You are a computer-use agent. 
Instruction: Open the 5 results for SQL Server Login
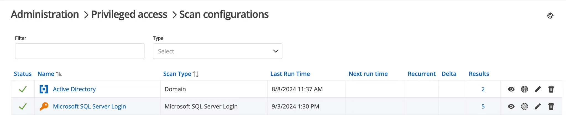click(x=483, y=106)
